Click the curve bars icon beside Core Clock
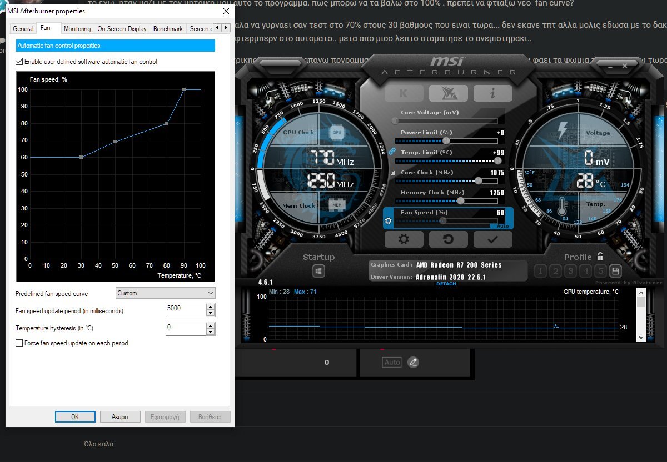 tap(394, 173)
